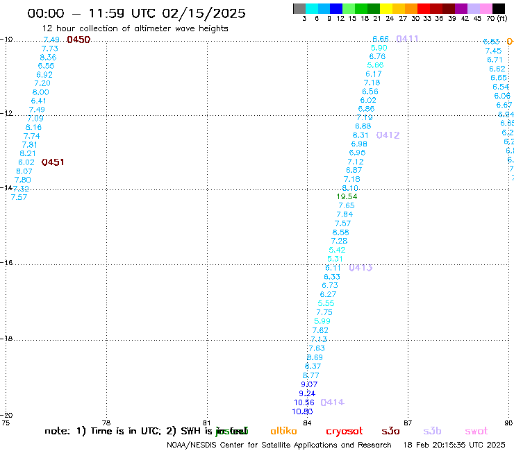The width and height of the screenshot is (514, 451).
Task: Click the 12 hour collection subtitle
Action: coord(135,29)
